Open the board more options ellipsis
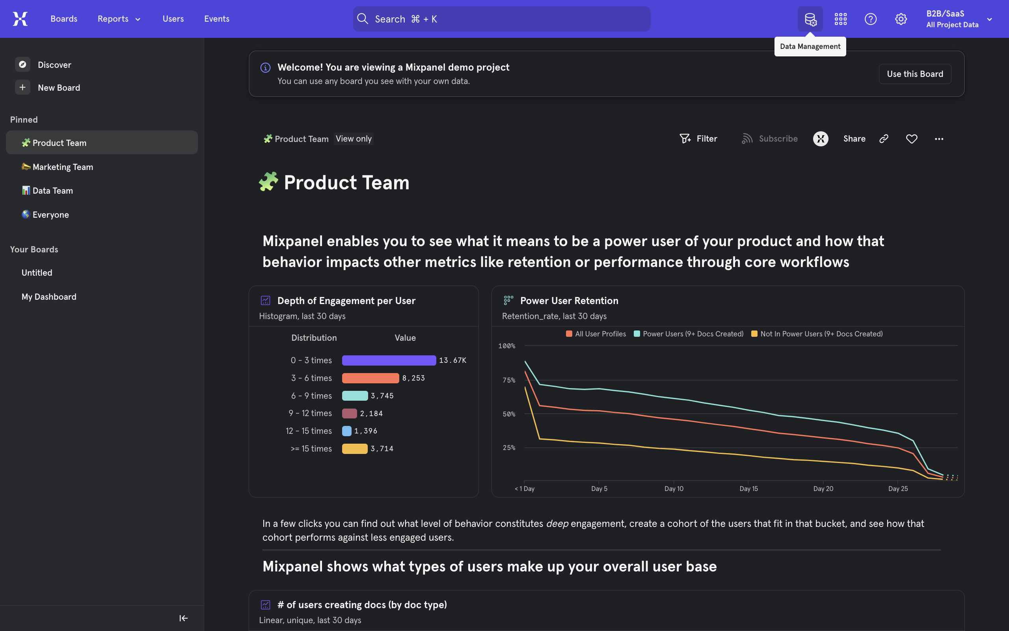Image resolution: width=1009 pixels, height=631 pixels. click(x=939, y=138)
